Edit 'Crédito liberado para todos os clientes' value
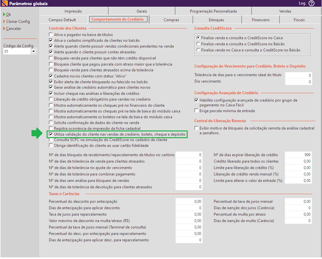322x259 pixels. 299,161
